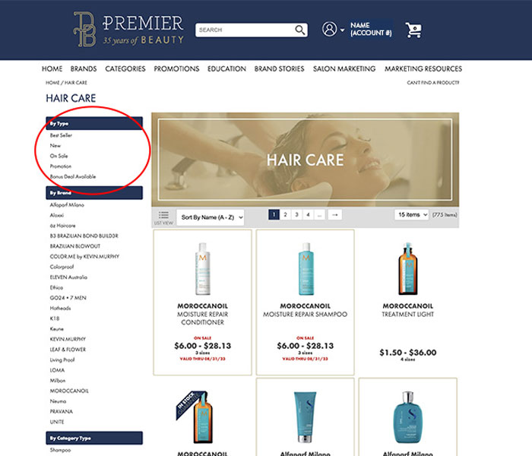The width and height of the screenshot is (532, 456).
Task: Open the Brand Stories menu item
Action: click(x=279, y=69)
